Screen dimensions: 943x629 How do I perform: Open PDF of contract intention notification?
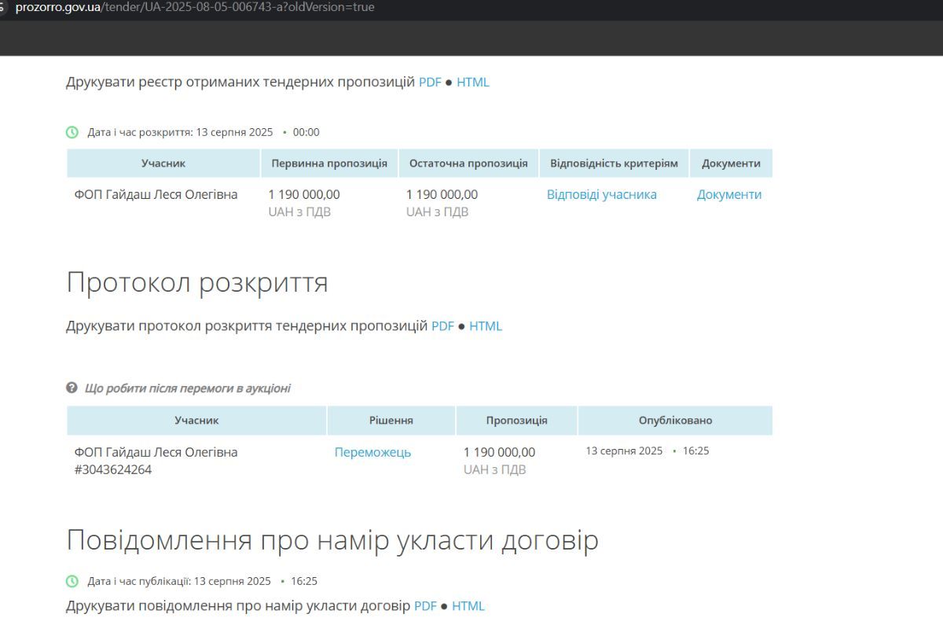[425, 606]
